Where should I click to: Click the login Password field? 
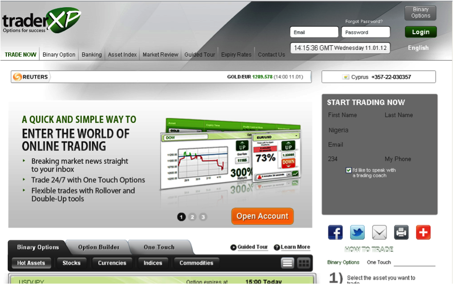point(366,32)
